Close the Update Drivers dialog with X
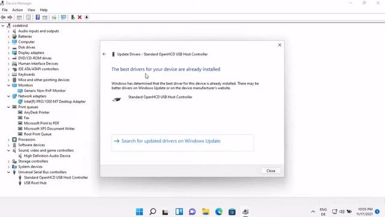Viewport: 385px width, 217px height. [x=279, y=45]
